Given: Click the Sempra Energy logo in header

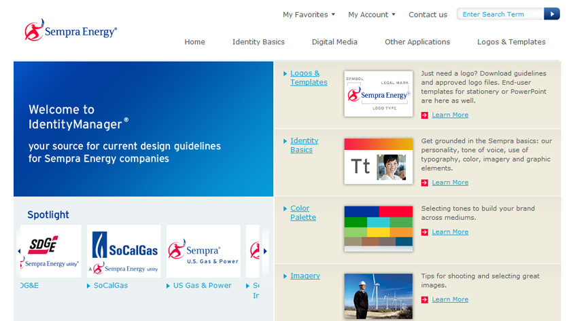Looking at the screenshot, I should (71, 30).
